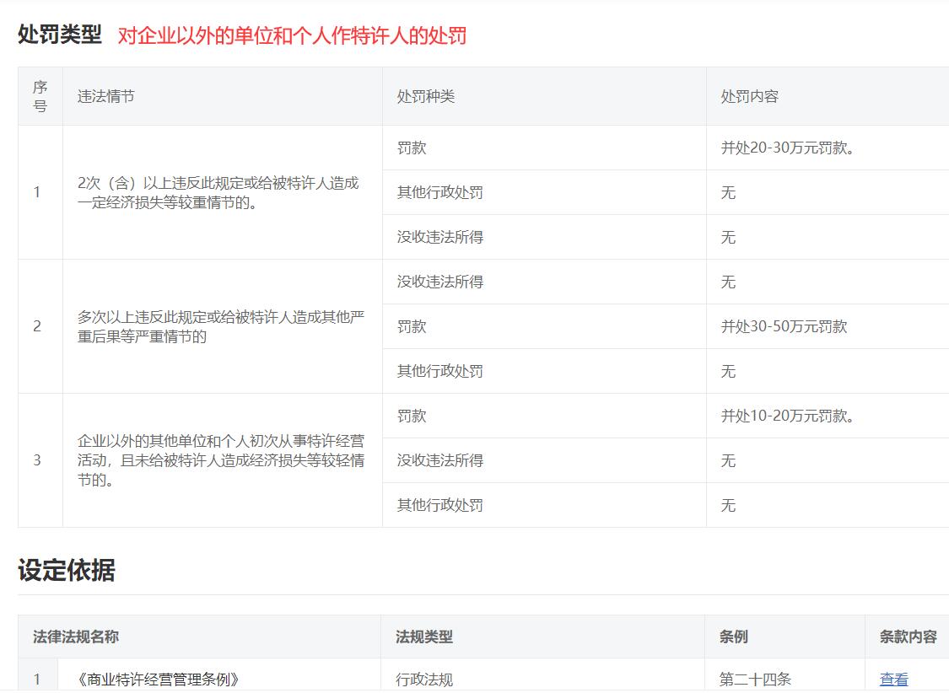Click the 法律法规名称 column header
949x693 pixels.
pyautogui.click(x=76, y=637)
